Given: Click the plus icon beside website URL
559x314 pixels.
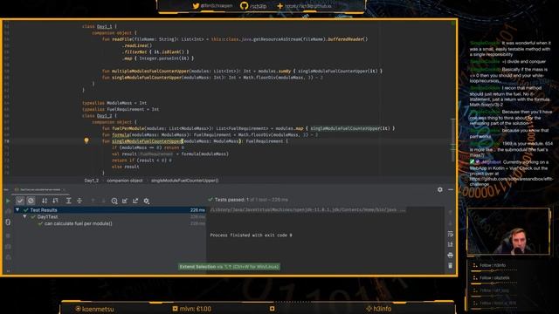Looking at the screenshot, I should coord(279,6).
